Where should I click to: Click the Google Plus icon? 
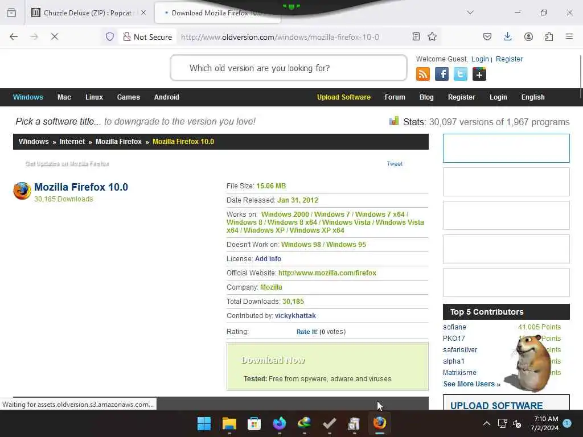[479, 74]
